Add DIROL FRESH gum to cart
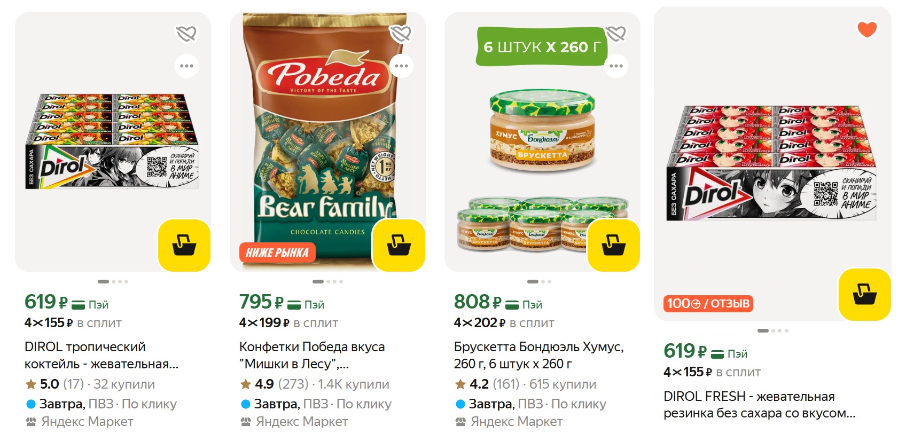Viewport: 898px width, 442px height. [864, 295]
